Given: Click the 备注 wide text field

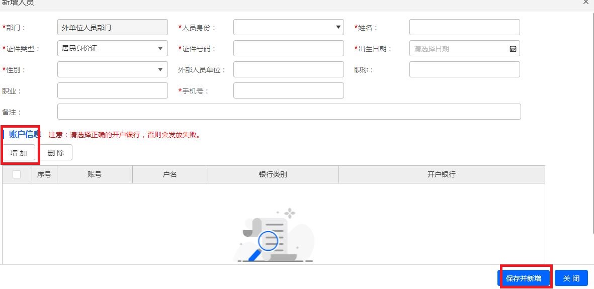Looking at the screenshot, I should click(x=289, y=112).
